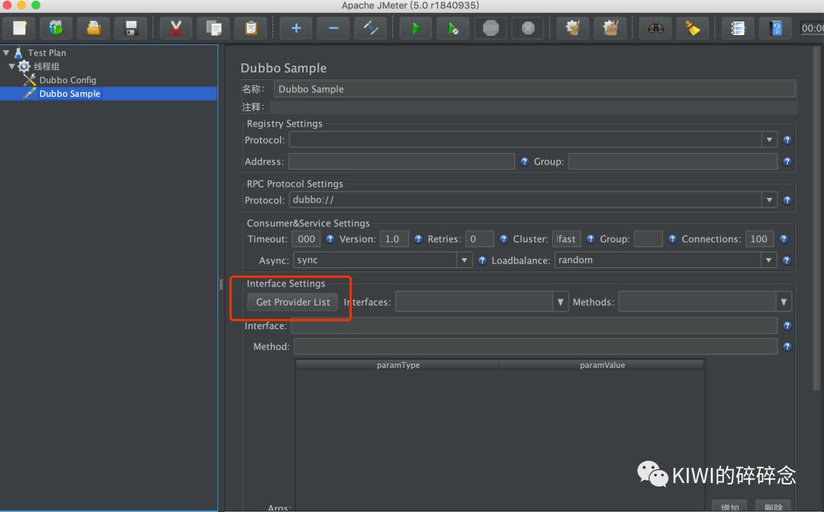Click Start no pauses icon

[453, 27]
